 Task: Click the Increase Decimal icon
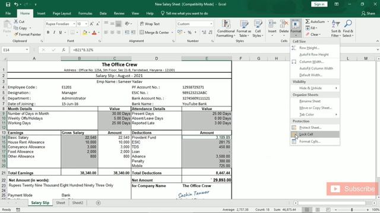pos(204,33)
